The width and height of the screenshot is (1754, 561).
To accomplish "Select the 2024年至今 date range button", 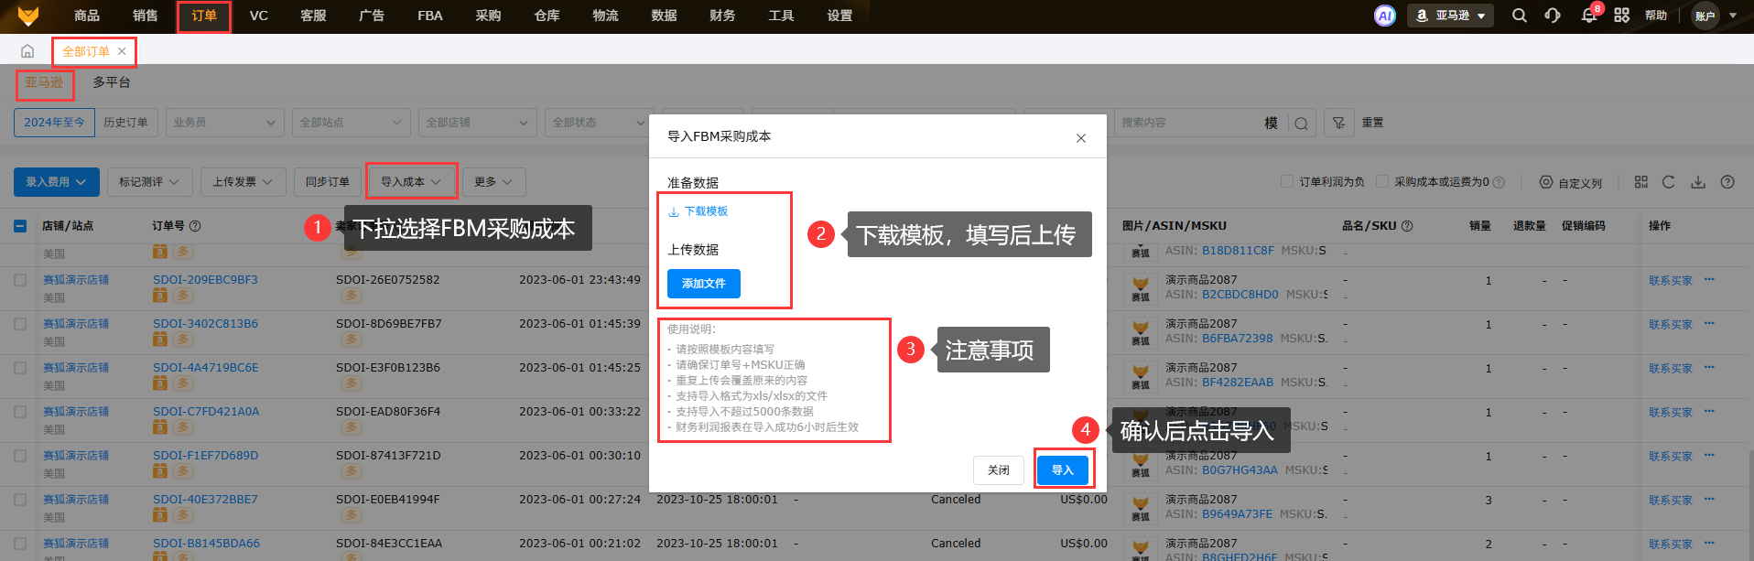I will click(54, 123).
